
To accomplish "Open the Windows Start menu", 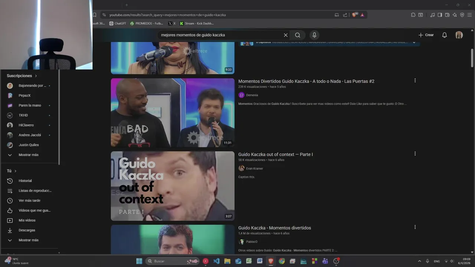I will [x=139, y=261].
